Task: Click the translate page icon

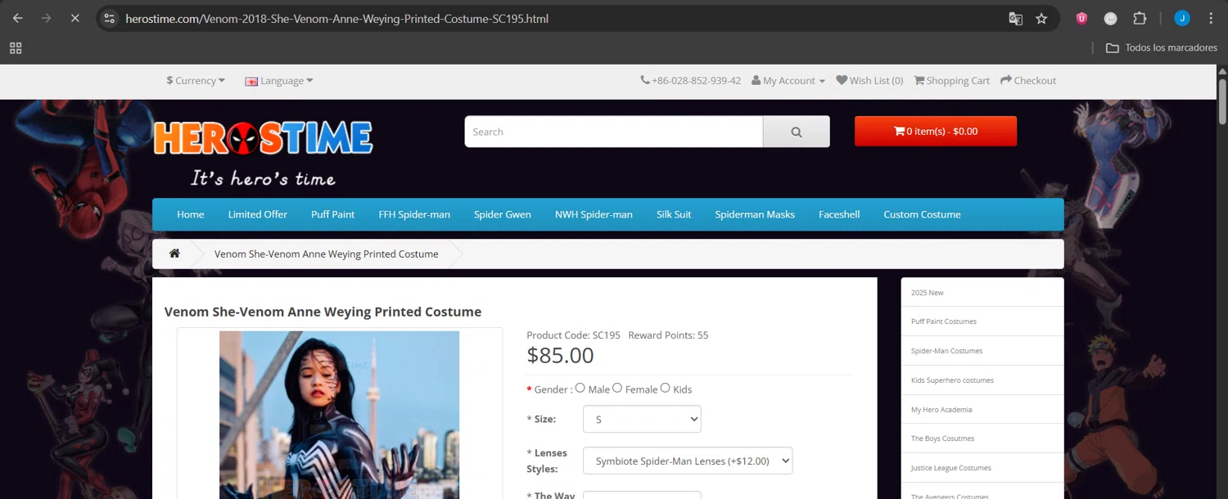Action: [1015, 18]
